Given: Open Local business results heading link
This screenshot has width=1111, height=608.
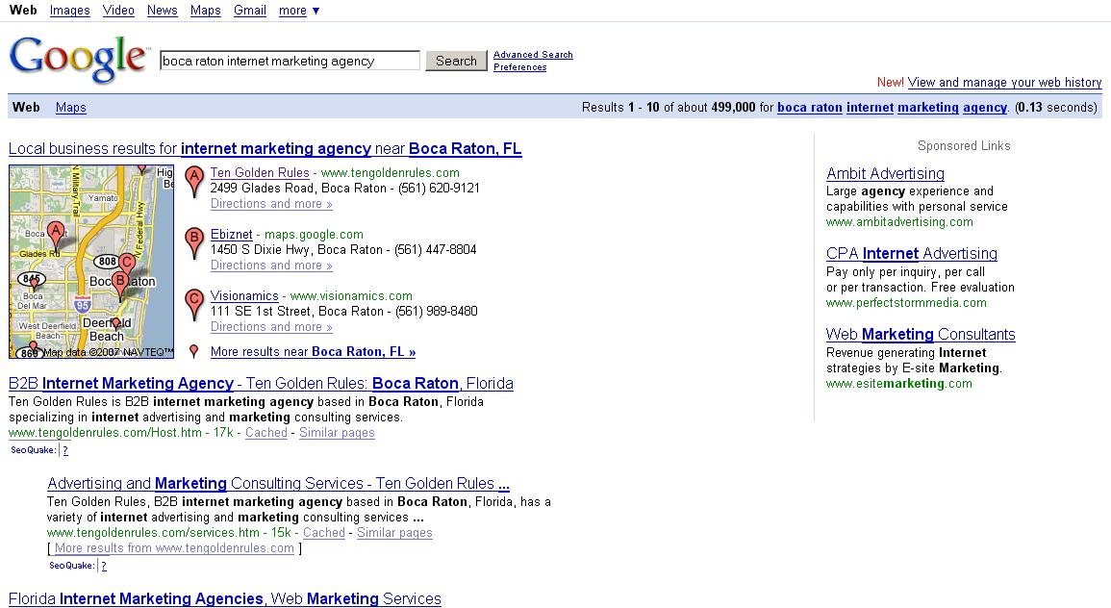Looking at the screenshot, I should coord(265,149).
